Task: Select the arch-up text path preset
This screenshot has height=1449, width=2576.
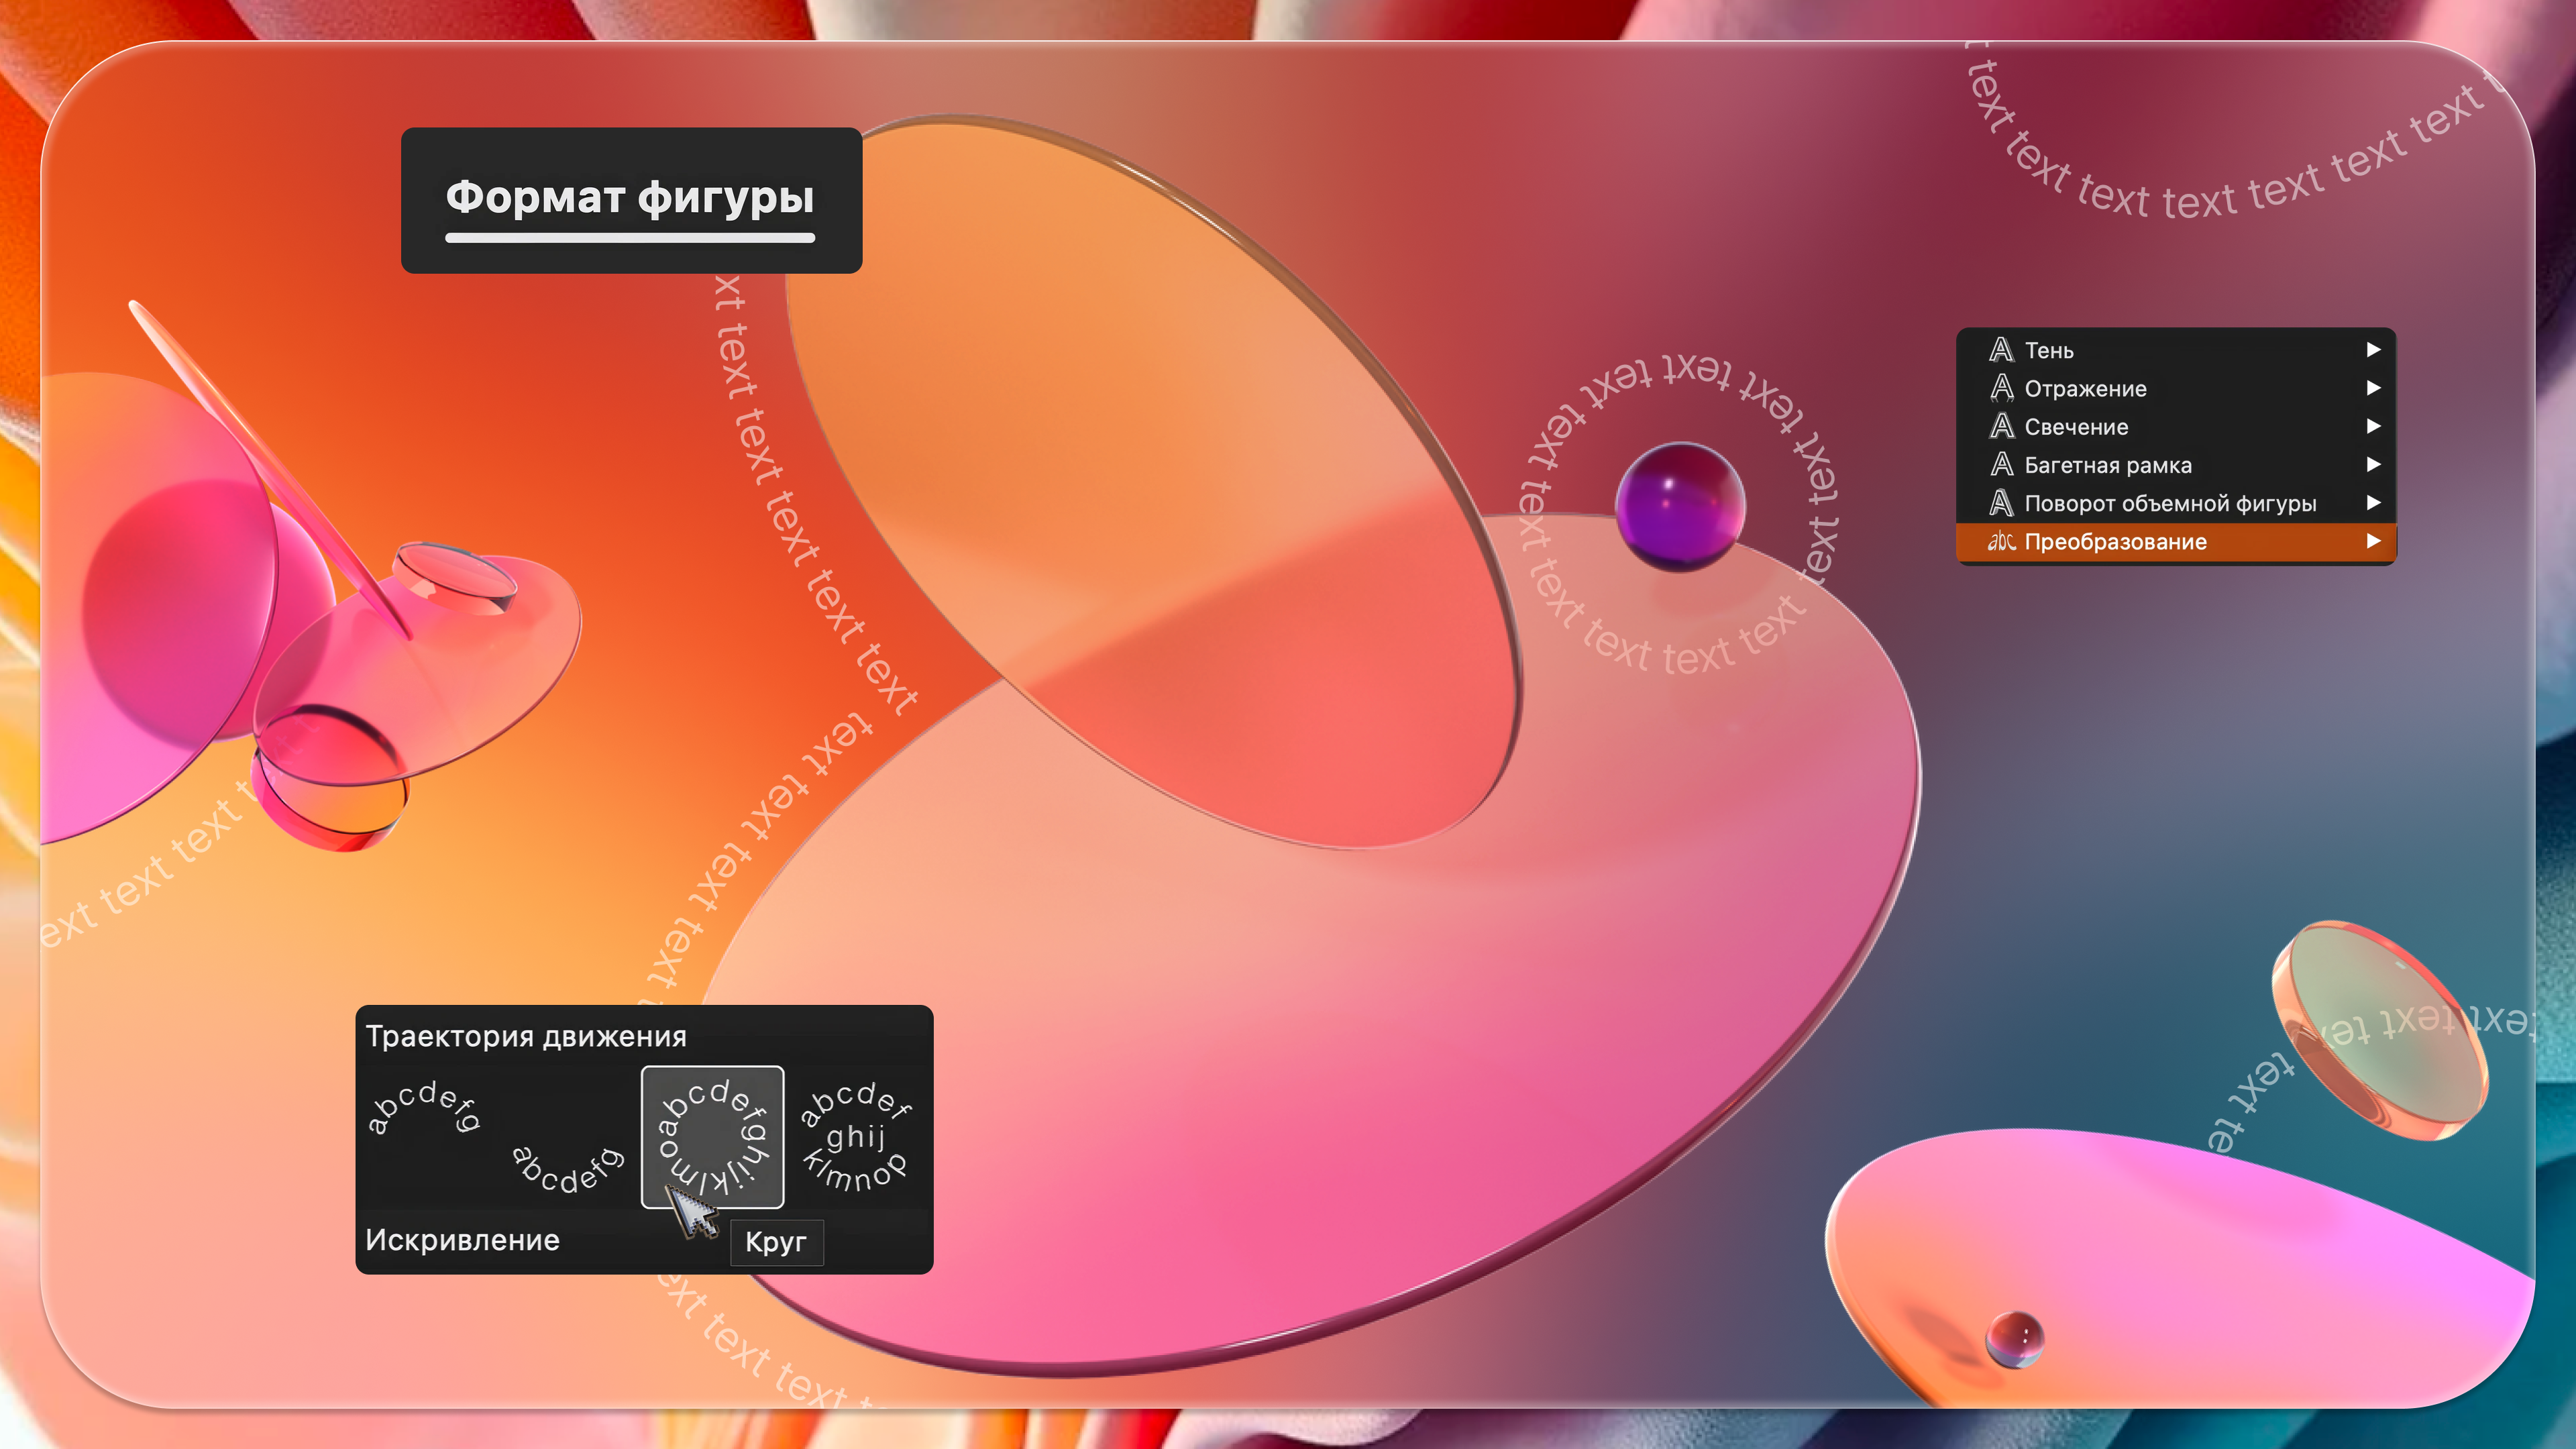Action: click(x=424, y=1107)
